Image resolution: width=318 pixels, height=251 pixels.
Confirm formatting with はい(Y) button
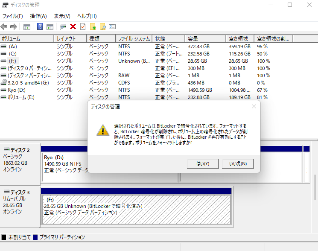point(203,163)
